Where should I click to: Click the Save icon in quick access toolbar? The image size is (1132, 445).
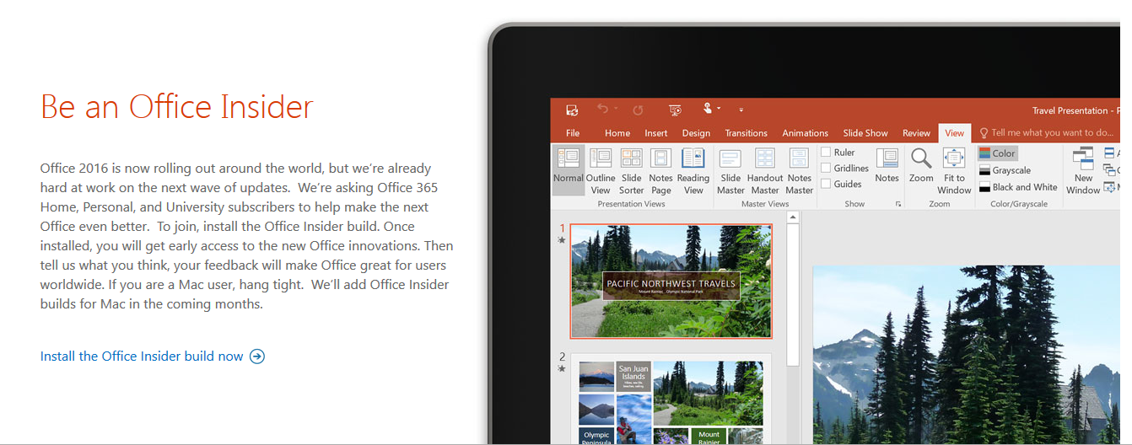572,110
